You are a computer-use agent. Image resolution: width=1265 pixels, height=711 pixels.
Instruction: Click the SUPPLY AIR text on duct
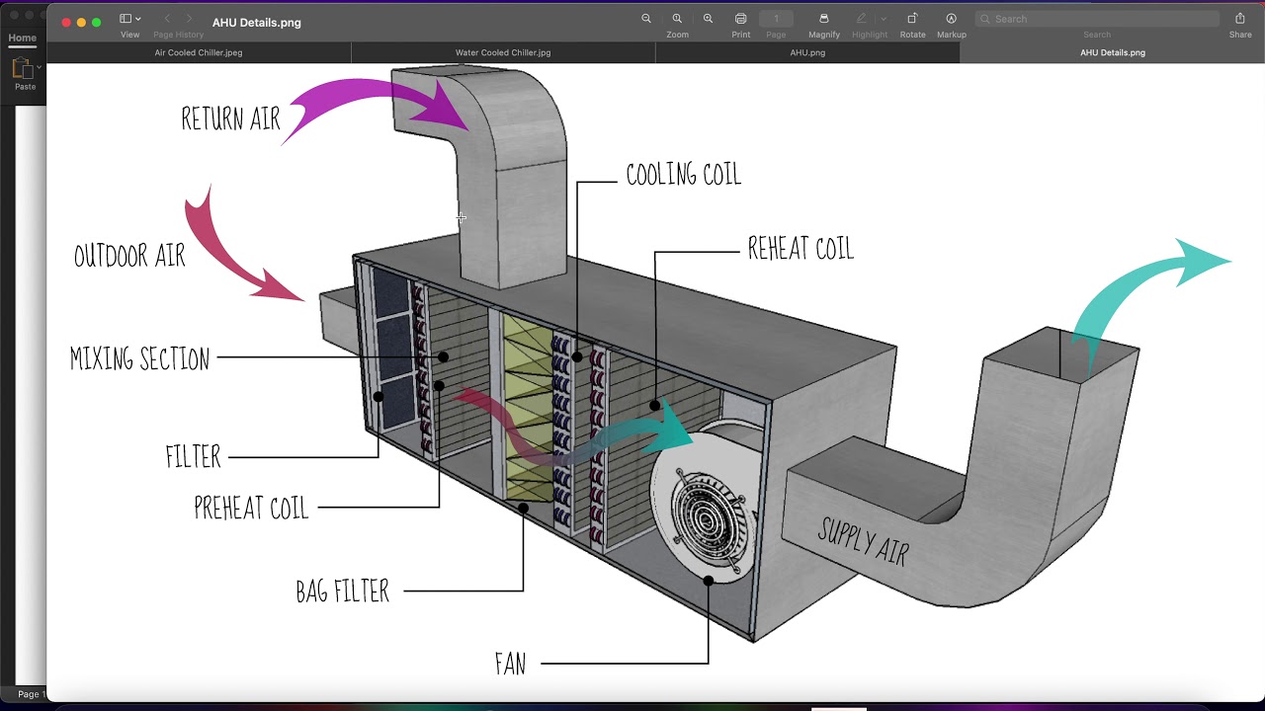(x=863, y=542)
